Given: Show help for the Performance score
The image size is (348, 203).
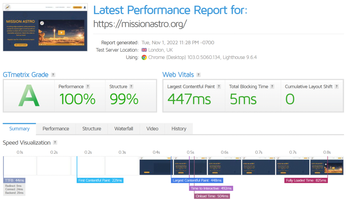Looking at the screenshot, I should (88, 87).
